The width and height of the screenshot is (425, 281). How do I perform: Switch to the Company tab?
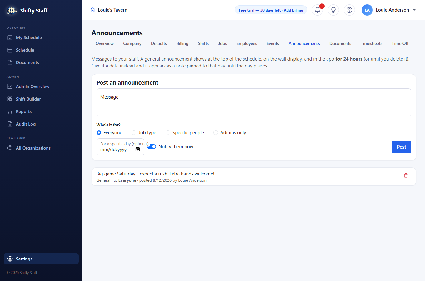tap(132, 43)
